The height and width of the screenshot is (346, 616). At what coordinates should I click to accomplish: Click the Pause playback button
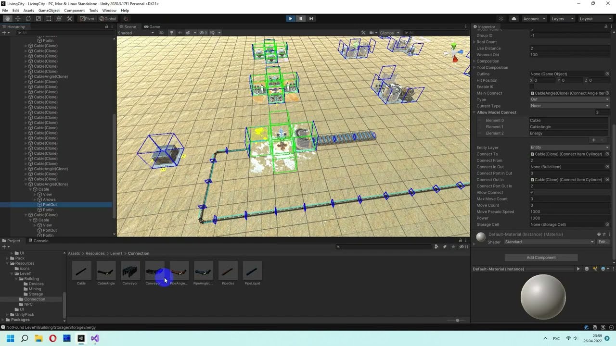(301, 19)
